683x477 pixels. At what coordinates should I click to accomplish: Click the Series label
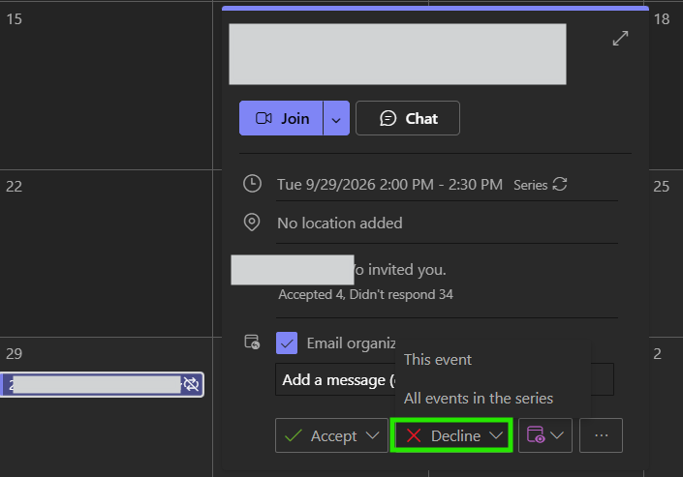point(530,185)
